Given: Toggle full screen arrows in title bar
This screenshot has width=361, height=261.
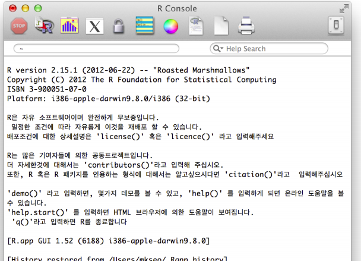Looking at the screenshot, I should pos(344,8).
